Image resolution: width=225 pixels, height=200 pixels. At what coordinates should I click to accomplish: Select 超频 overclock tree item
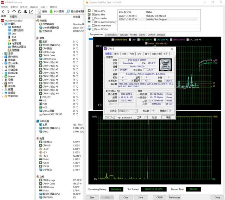coord(12,40)
